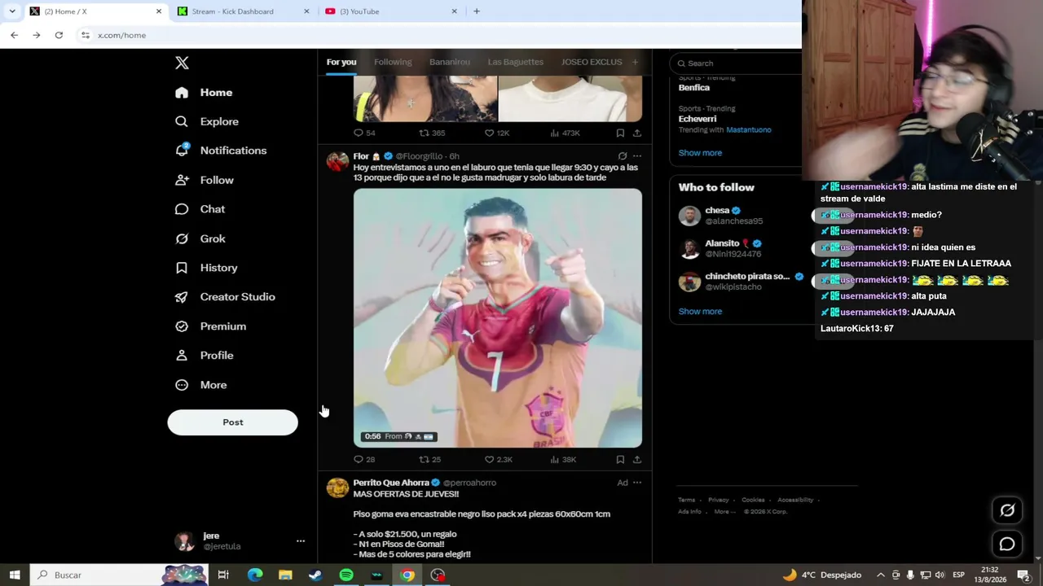Go to the Follow section

point(204,180)
